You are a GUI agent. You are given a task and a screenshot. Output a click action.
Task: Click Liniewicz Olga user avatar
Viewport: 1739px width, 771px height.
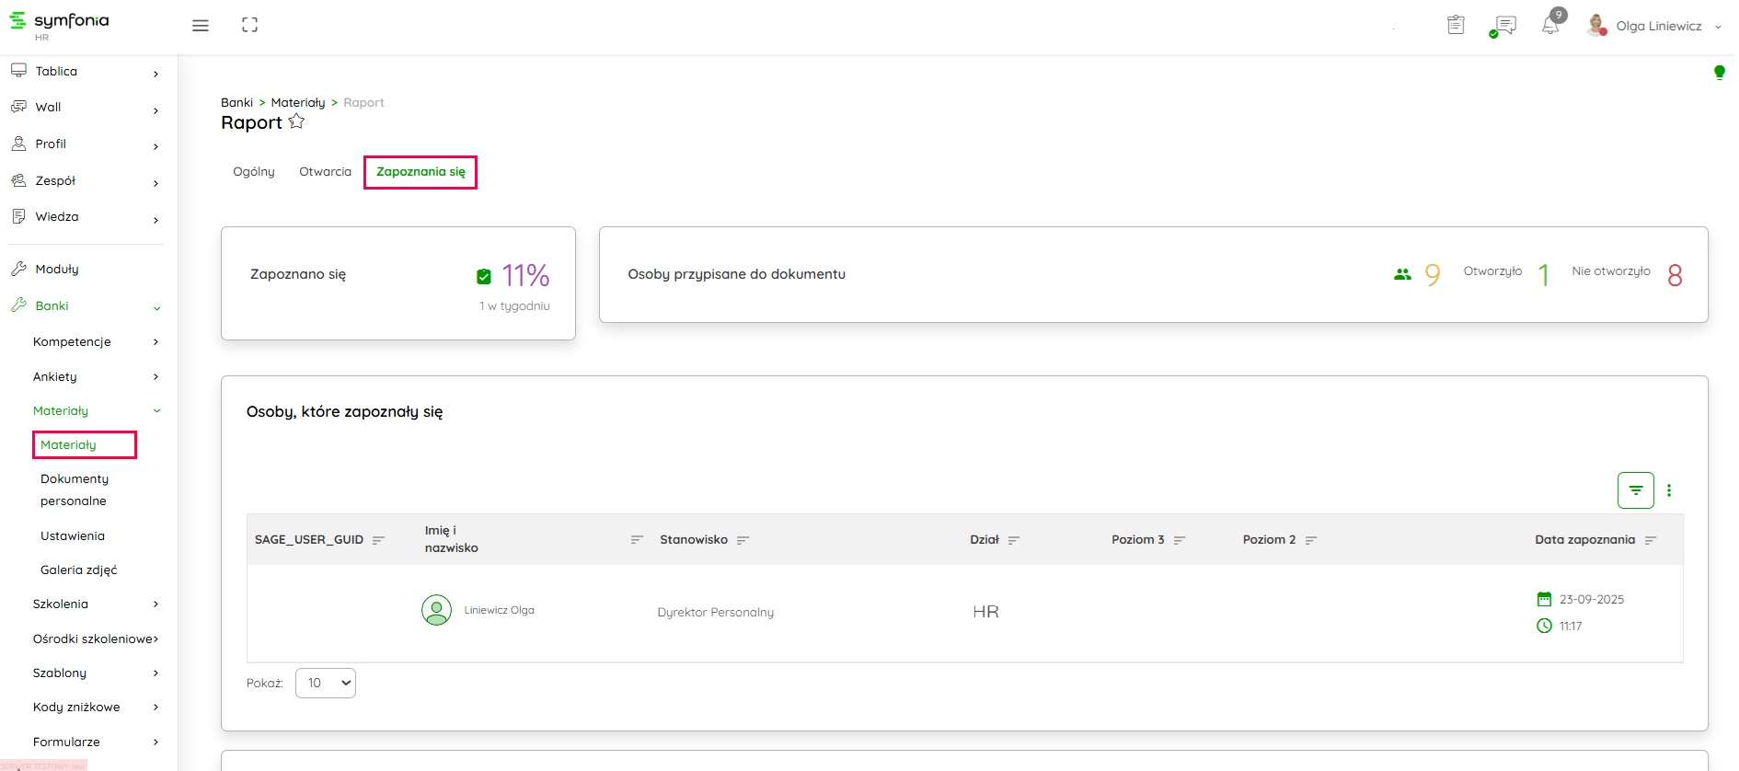436,610
